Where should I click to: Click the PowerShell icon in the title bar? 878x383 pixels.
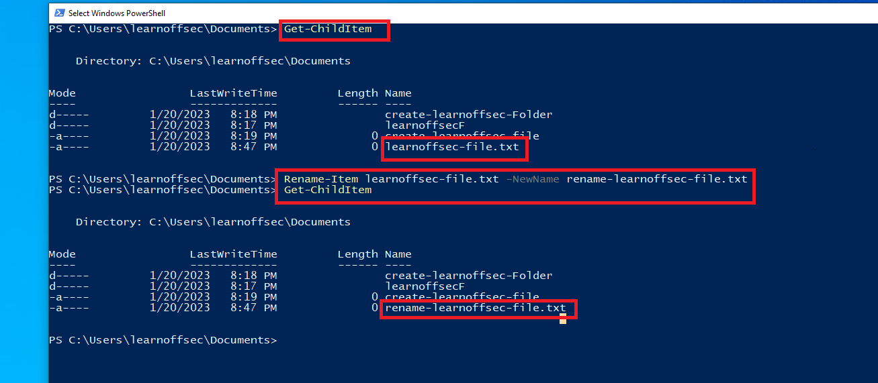60,13
